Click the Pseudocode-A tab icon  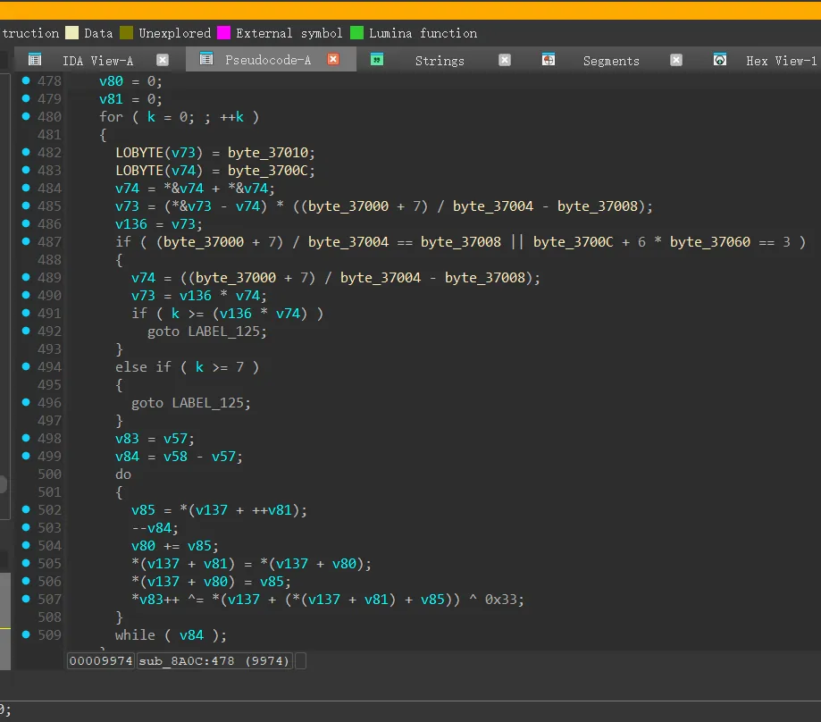[206, 59]
